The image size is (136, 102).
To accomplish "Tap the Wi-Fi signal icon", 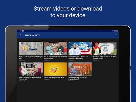I will pyautogui.click(x=113, y=31).
